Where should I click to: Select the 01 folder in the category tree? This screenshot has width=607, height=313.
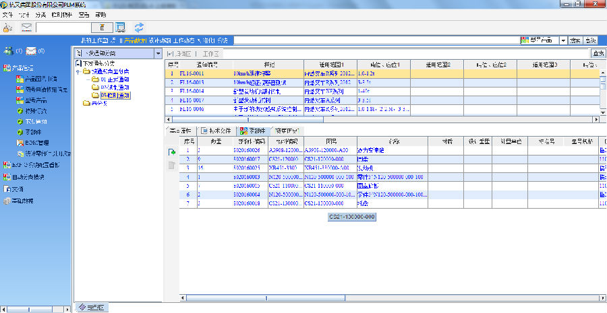point(108,79)
